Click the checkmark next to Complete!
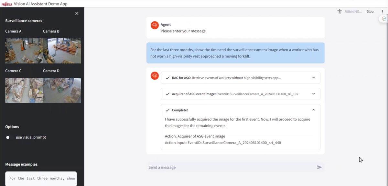The image size is (388, 186). [167, 110]
